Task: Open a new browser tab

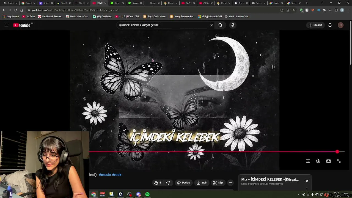Action: (307, 3)
